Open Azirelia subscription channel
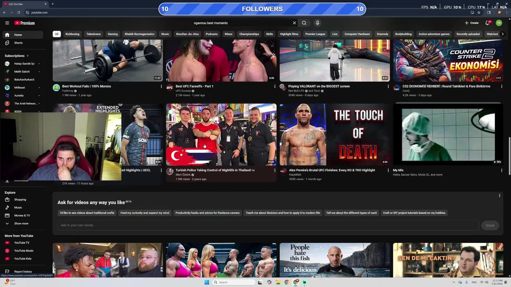Image resolution: width=511 pixels, height=287 pixels. click(x=23, y=96)
